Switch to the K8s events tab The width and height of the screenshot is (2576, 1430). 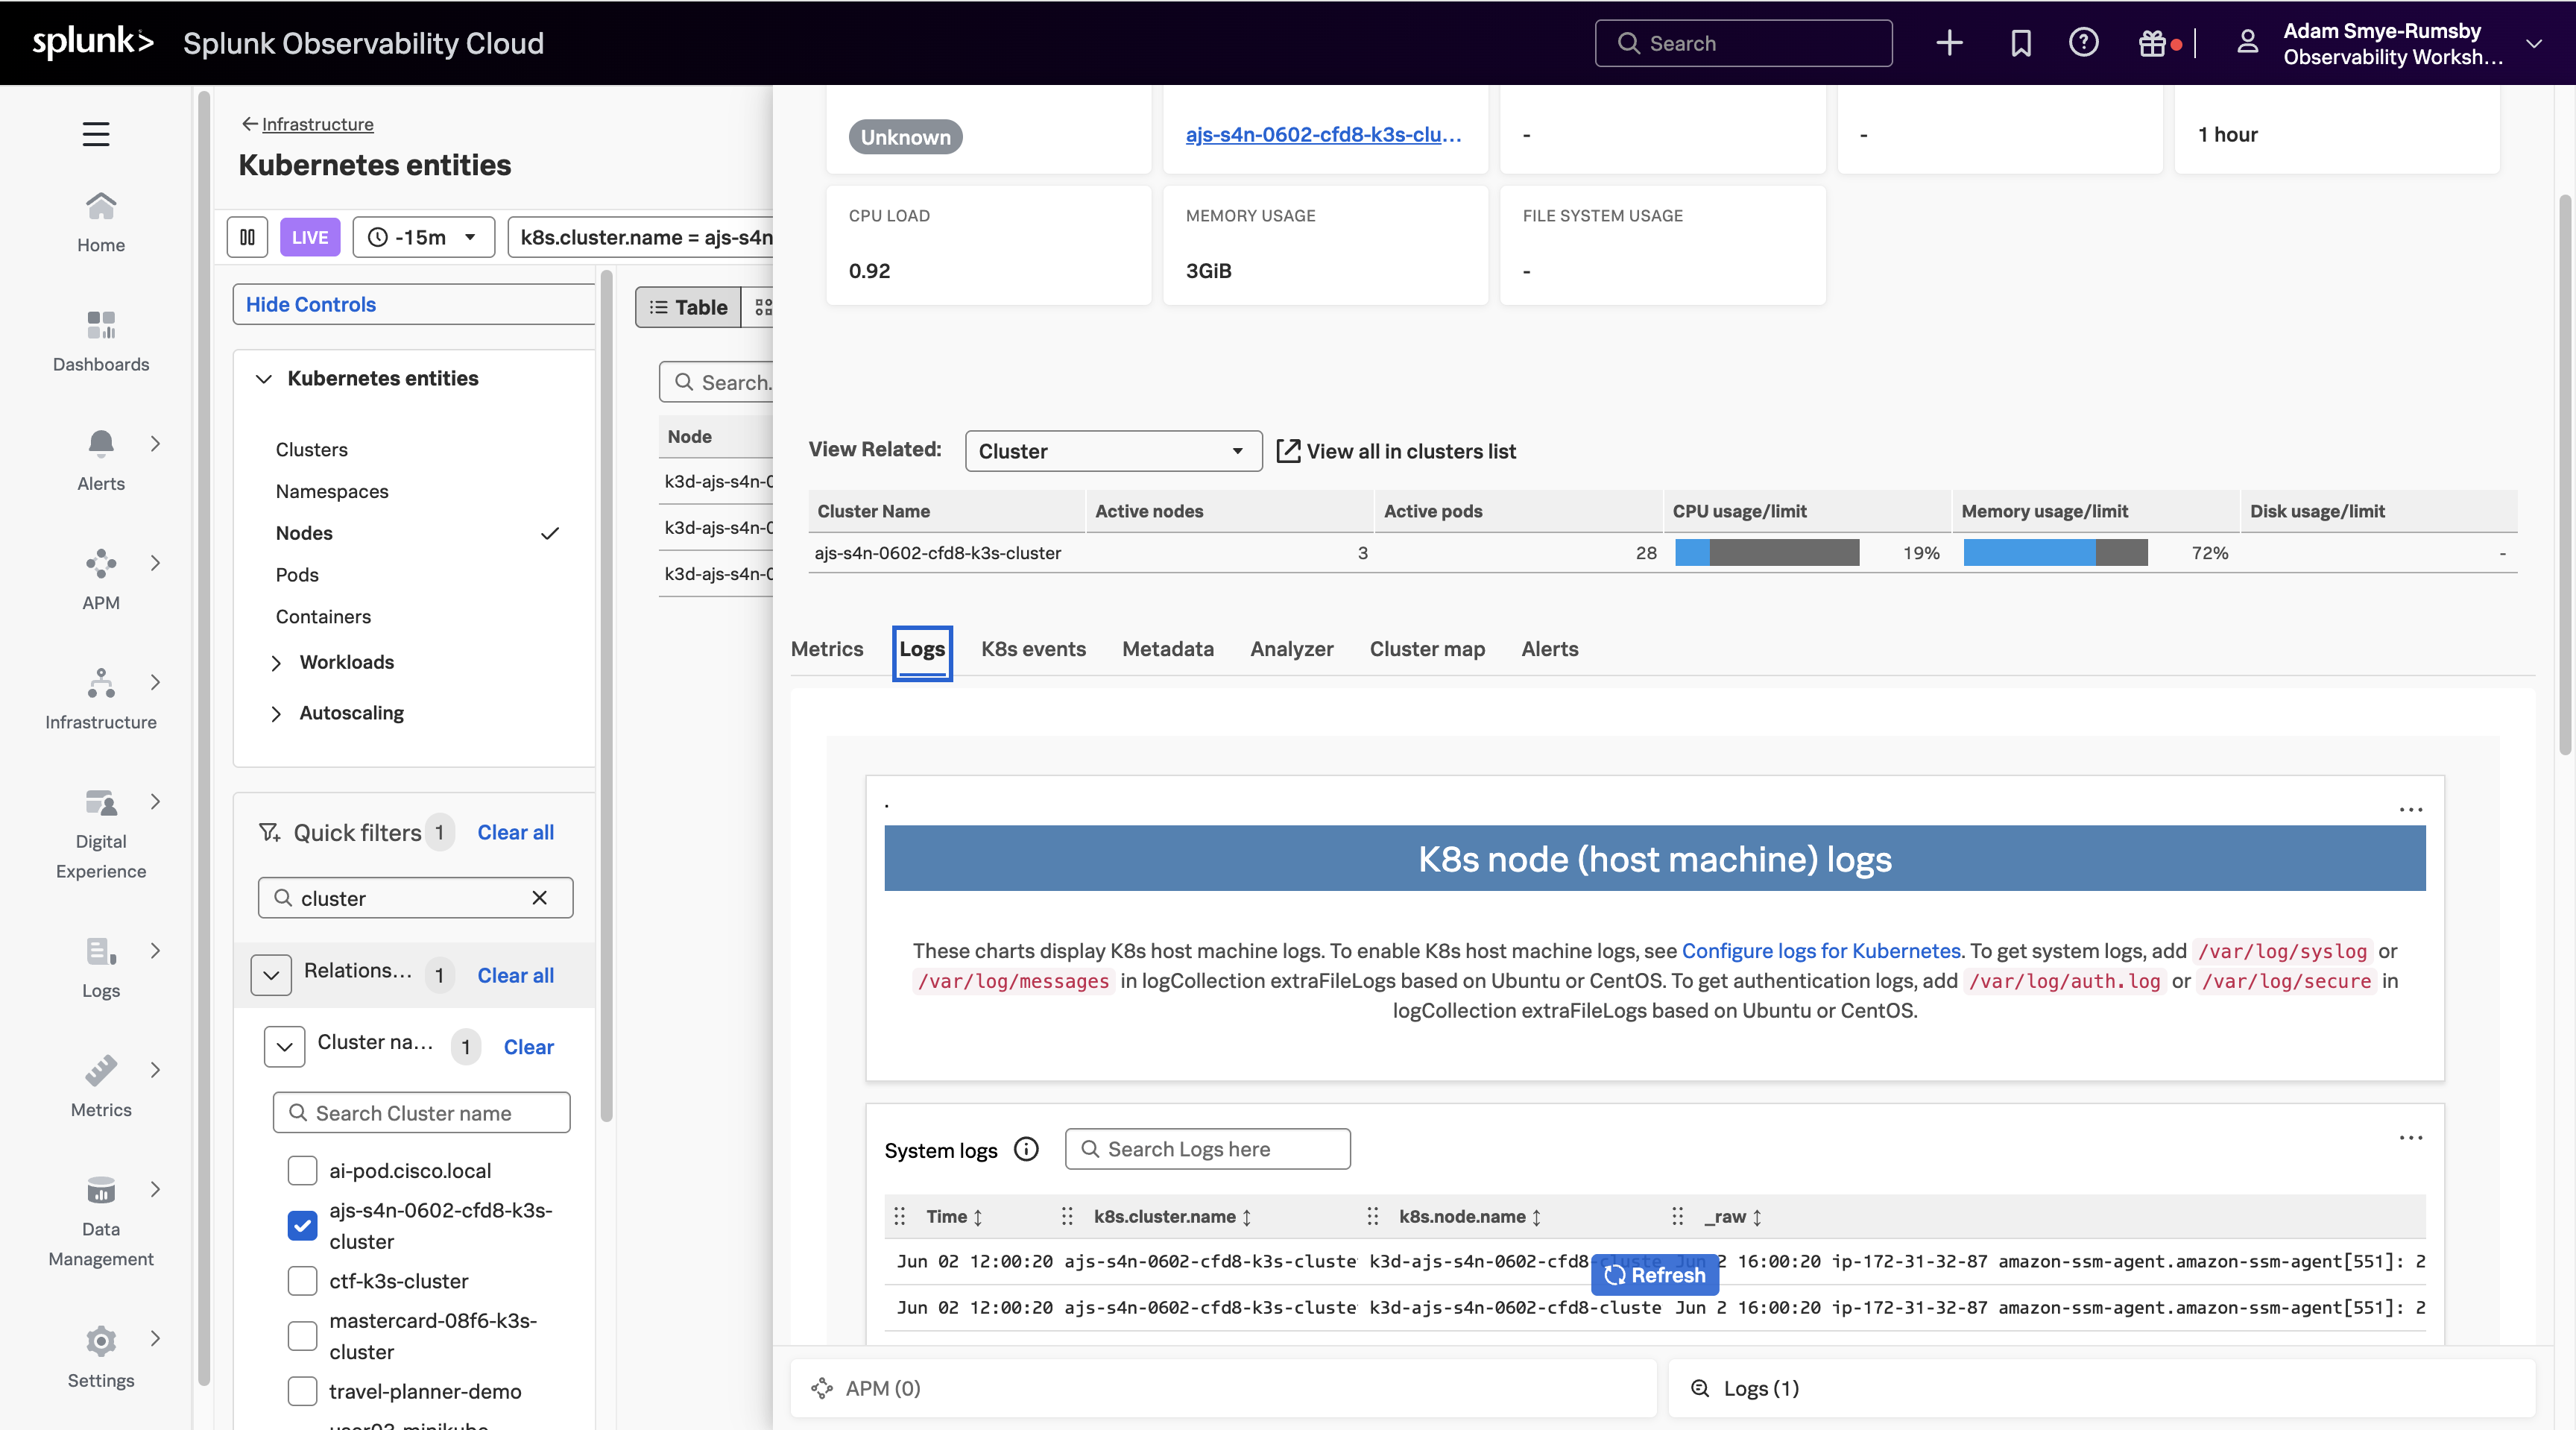point(1033,649)
